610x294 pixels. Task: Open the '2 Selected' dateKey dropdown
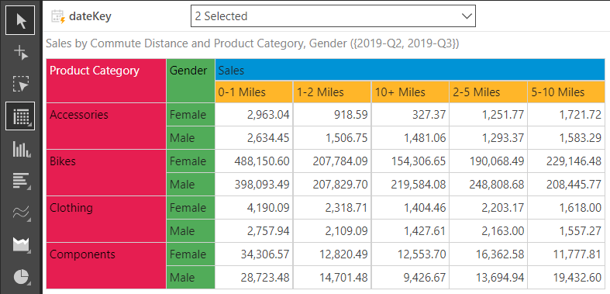pos(333,16)
